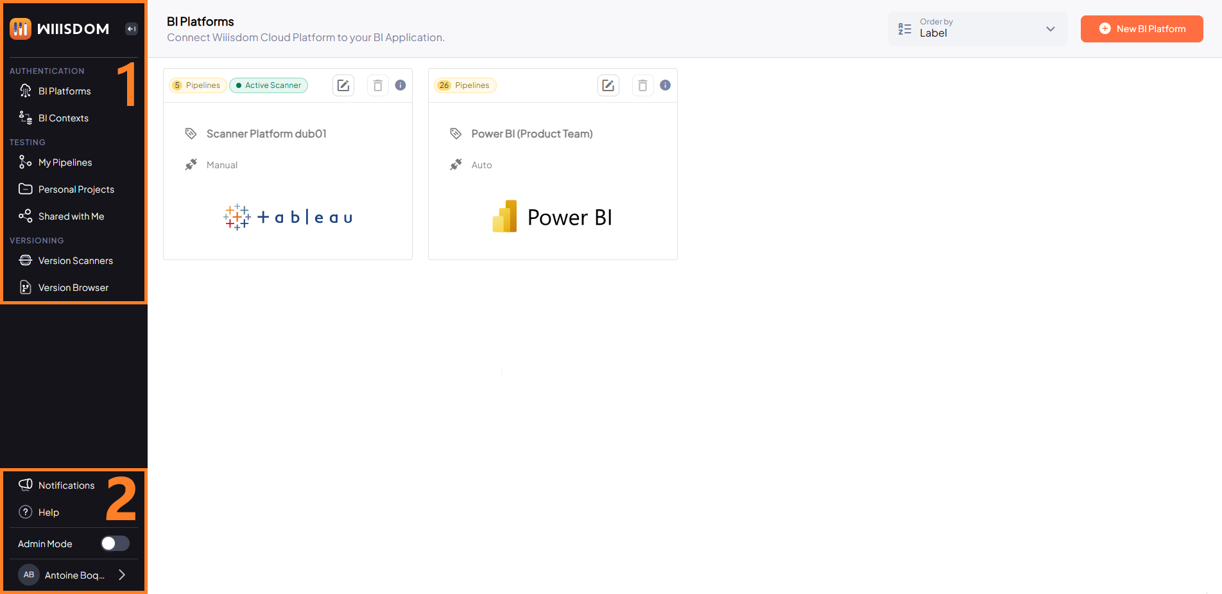
Task: Delete the Power BI (Product Team) platform
Action: 642,85
